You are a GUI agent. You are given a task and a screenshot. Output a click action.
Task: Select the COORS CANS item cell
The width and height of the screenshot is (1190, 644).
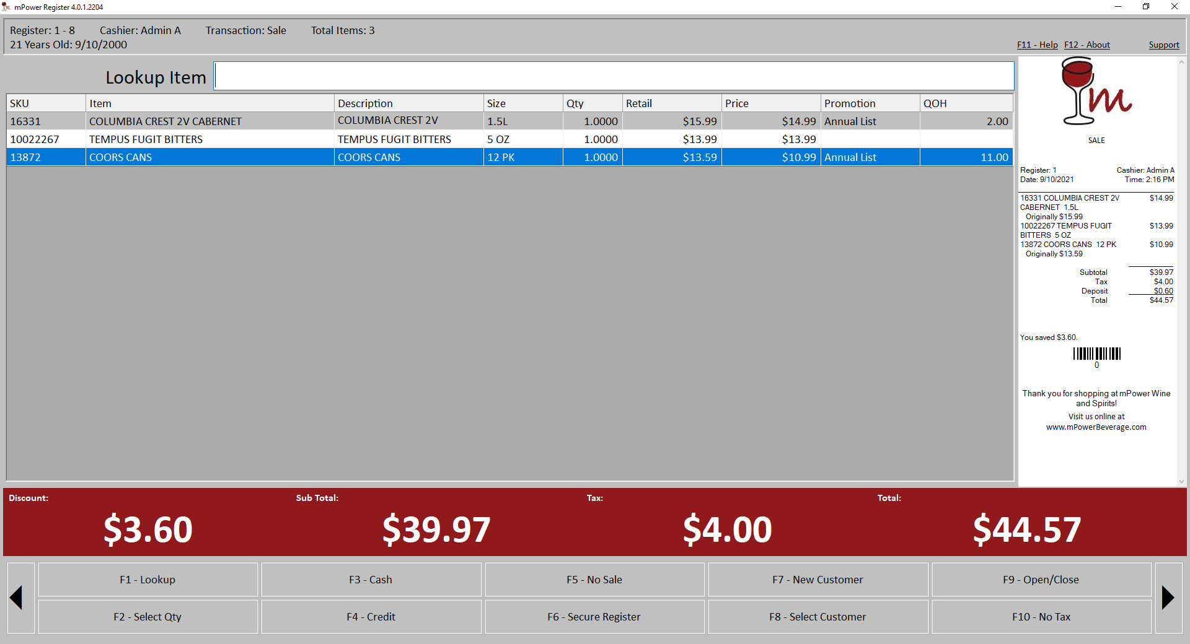(209, 157)
